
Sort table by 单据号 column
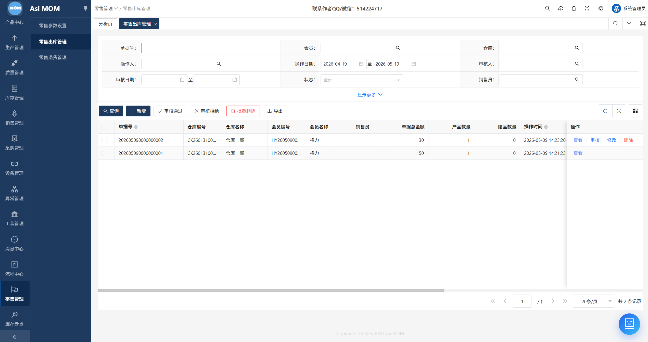(136, 127)
